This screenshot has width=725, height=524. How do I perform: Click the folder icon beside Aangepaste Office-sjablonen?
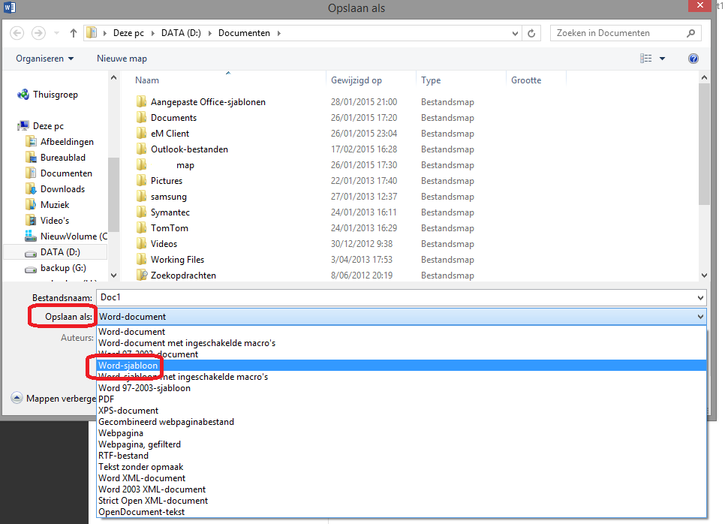click(x=142, y=102)
